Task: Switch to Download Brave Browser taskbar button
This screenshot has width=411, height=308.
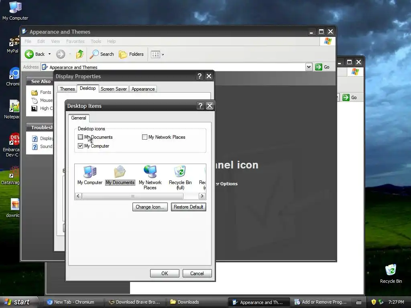Action: (x=134, y=302)
